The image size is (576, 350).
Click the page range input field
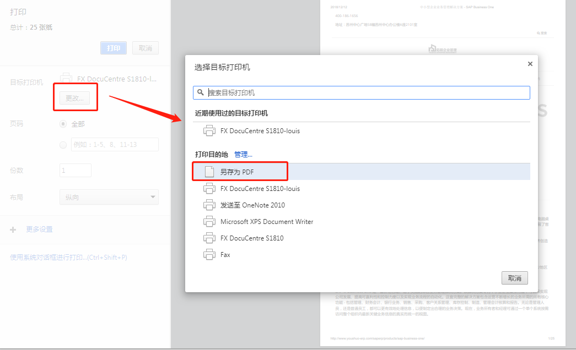[115, 145]
